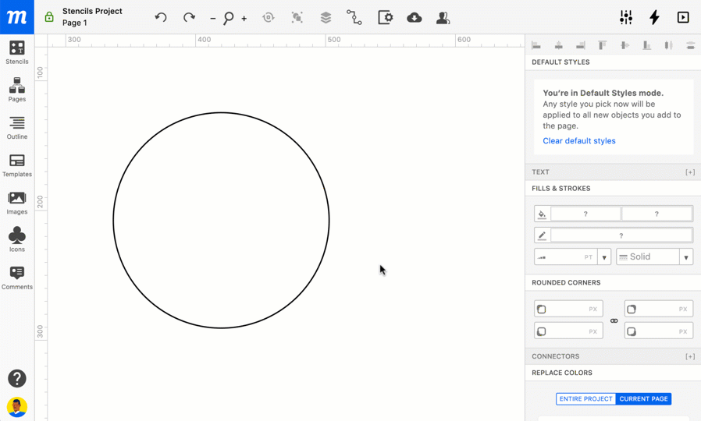Click align horizontal centers icon
701x421 pixels.
pyautogui.click(x=558, y=45)
